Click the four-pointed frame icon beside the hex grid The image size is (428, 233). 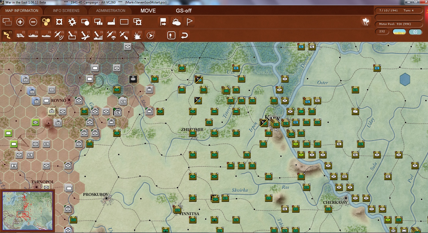(x=59, y=22)
